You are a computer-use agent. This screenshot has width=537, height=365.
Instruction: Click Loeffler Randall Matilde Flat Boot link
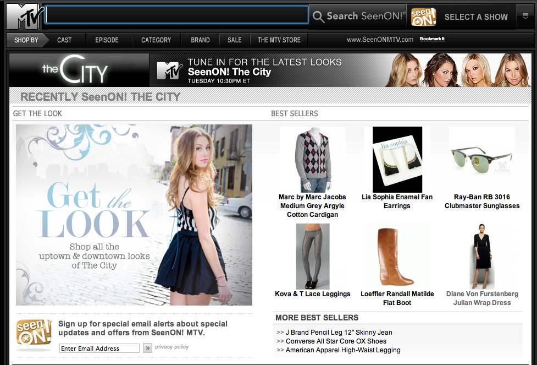(x=397, y=298)
